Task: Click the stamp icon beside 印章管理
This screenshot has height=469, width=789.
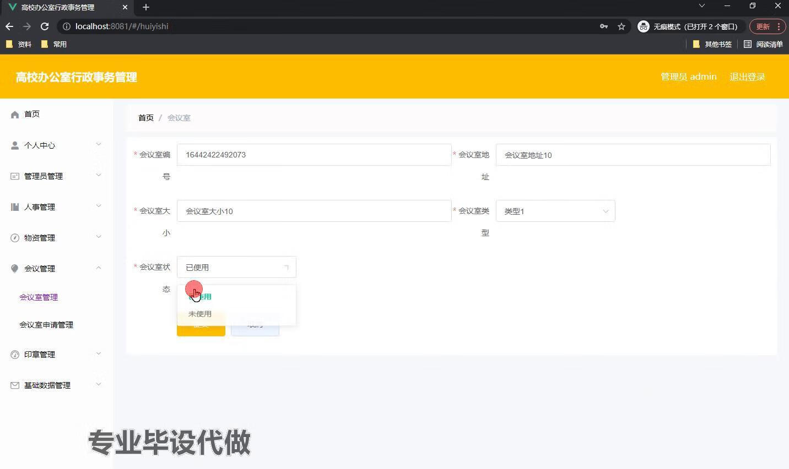Action: 15,355
